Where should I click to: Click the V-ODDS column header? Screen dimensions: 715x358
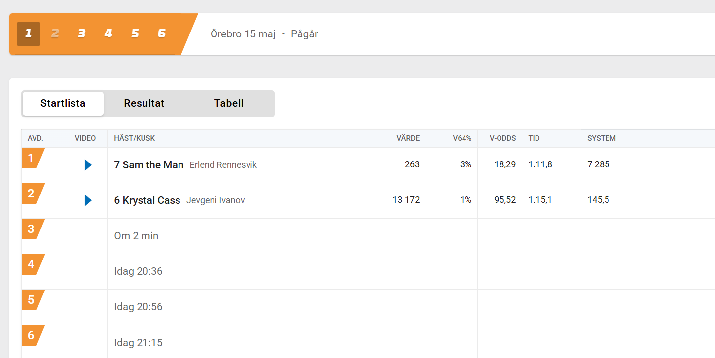(502, 138)
